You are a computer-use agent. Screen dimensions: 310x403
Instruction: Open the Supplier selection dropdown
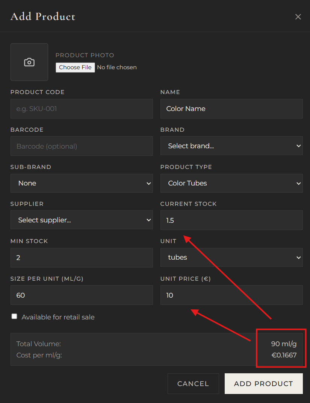click(82, 220)
